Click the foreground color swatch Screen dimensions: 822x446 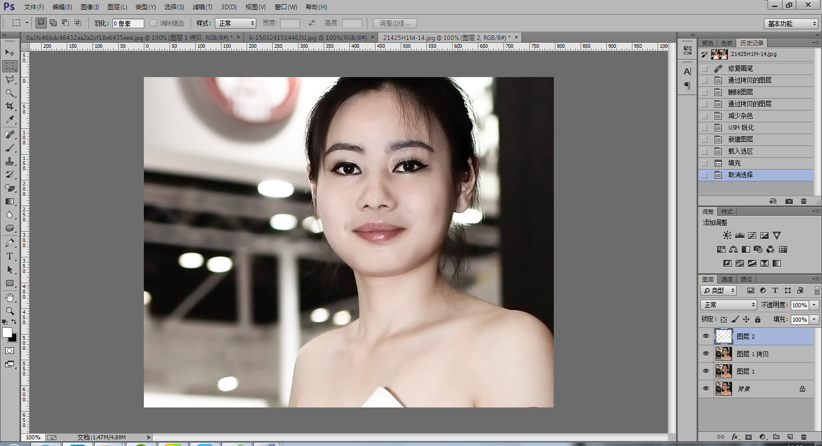(x=7, y=332)
